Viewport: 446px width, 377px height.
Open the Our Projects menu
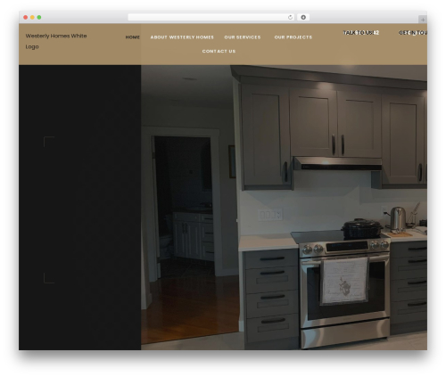click(293, 37)
